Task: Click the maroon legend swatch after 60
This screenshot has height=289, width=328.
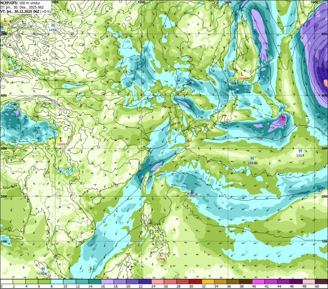Action: [321, 282]
